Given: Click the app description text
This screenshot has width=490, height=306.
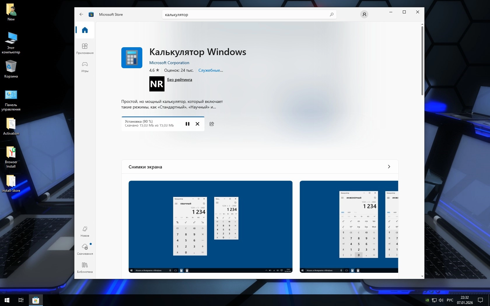Looking at the screenshot, I should [172, 104].
